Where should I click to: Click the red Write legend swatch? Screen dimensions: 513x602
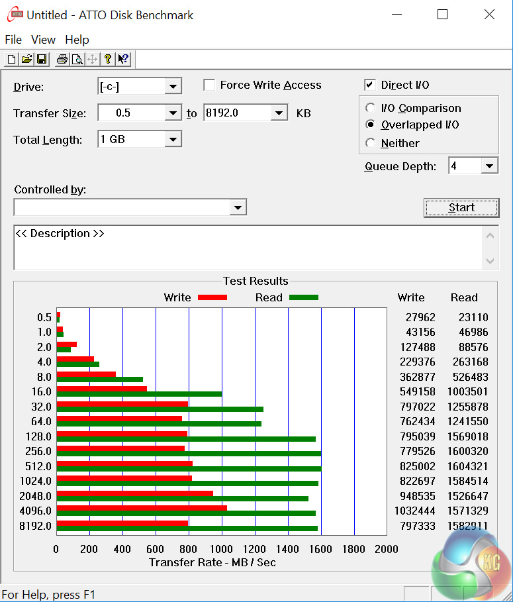212,297
